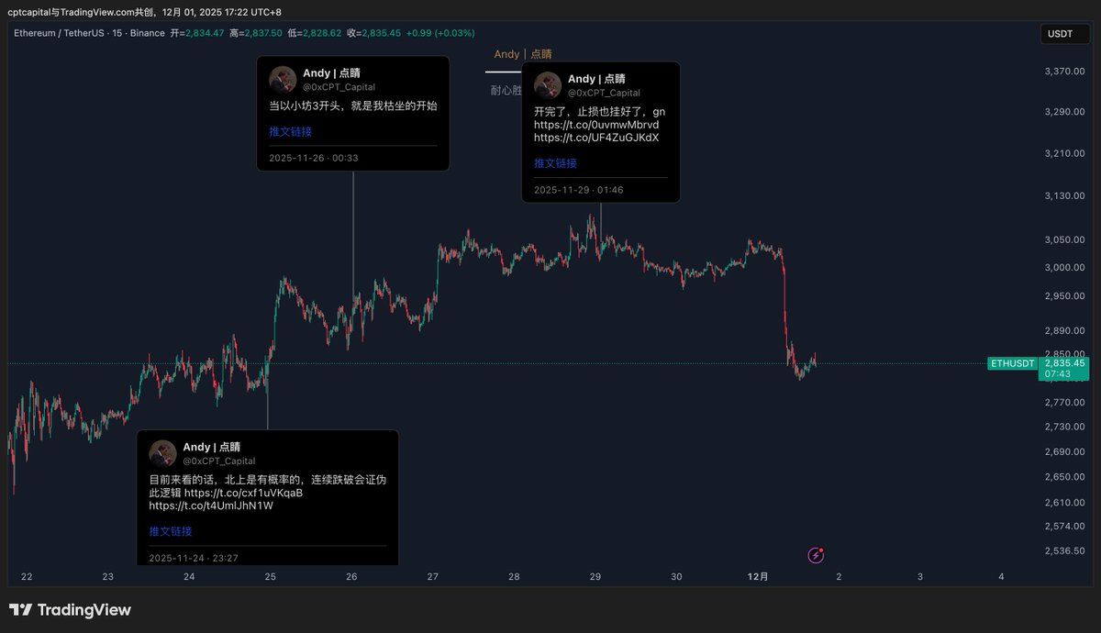Click the 12月 label on the time axis
The width and height of the screenshot is (1101, 633).
(x=757, y=577)
